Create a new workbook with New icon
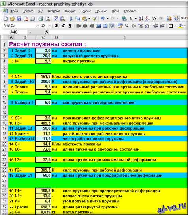188x215 pixels. [x=6, y=18]
